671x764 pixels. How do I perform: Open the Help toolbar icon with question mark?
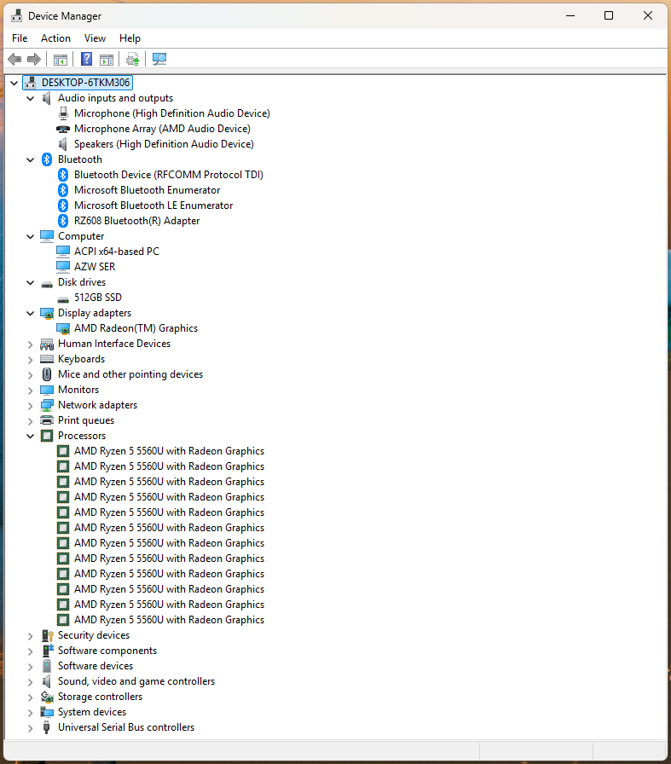pos(86,60)
